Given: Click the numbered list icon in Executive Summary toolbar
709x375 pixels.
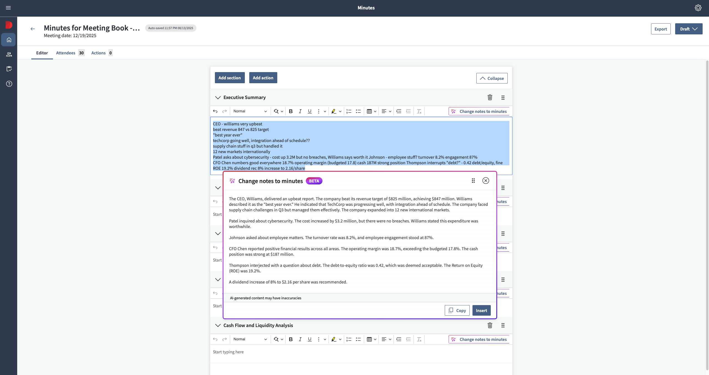Looking at the screenshot, I should [349, 111].
